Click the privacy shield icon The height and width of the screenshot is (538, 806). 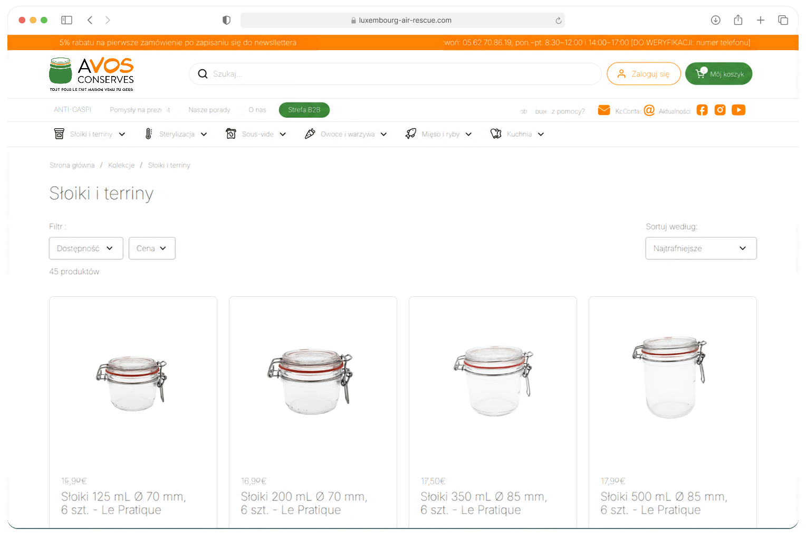coord(226,20)
